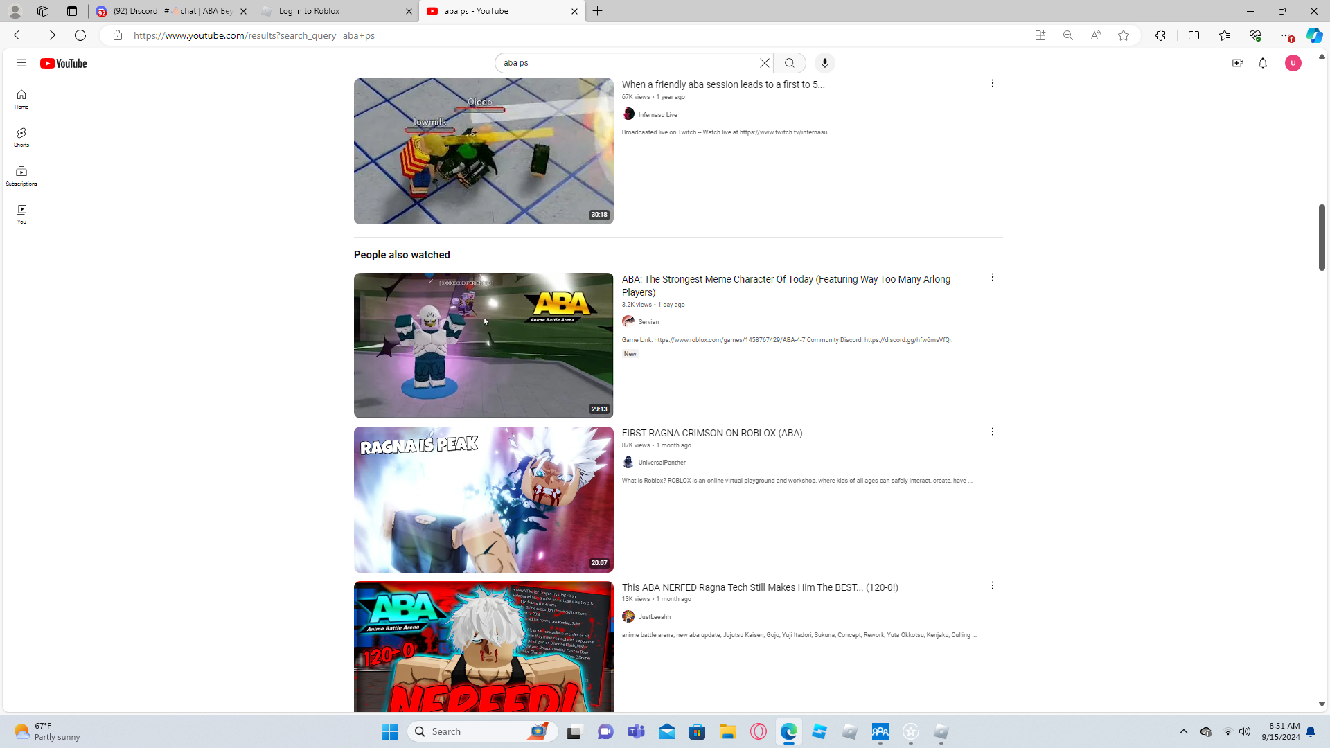
Task: Click the zoom out indicator in address bar
Action: click(x=1068, y=35)
